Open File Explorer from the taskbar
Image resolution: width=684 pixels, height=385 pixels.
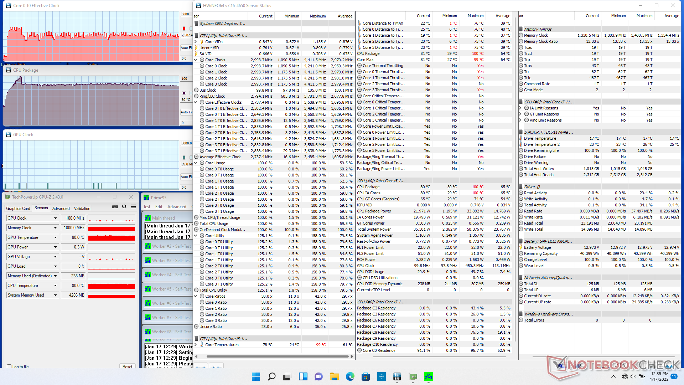point(334,376)
